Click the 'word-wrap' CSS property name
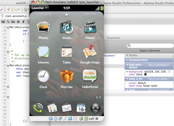The width and height of the screenshot is (174, 126). click(x=135, y=86)
